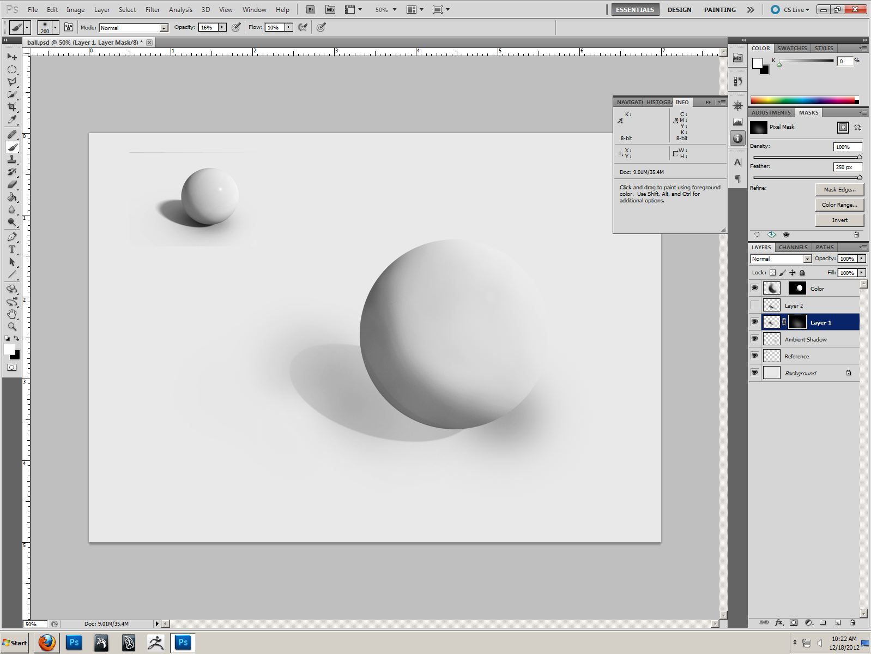Hide Layer 1 visibility

click(x=754, y=322)
